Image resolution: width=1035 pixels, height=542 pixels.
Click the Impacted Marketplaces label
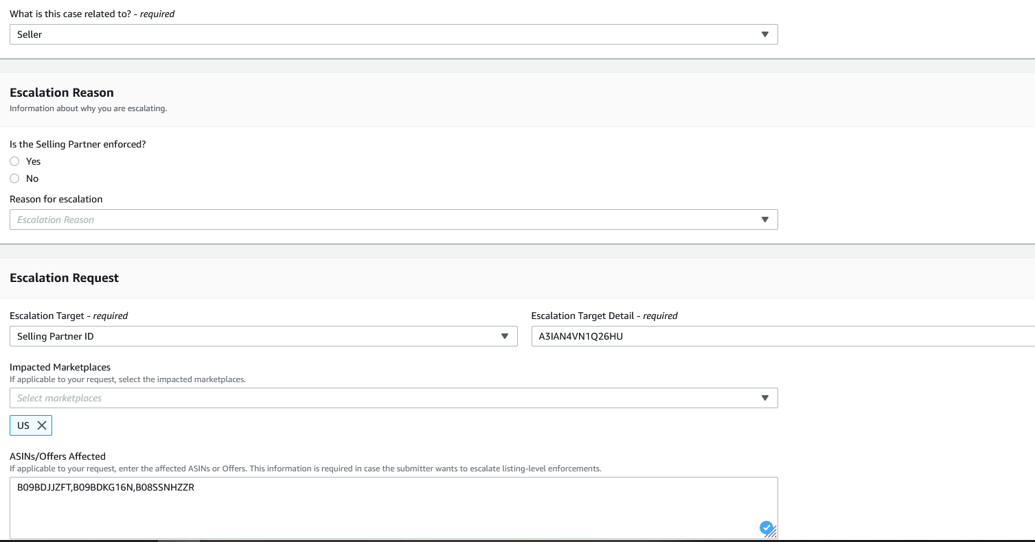click(60, 367)
